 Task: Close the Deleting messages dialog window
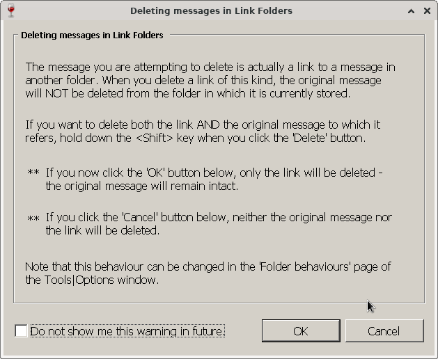428,11
